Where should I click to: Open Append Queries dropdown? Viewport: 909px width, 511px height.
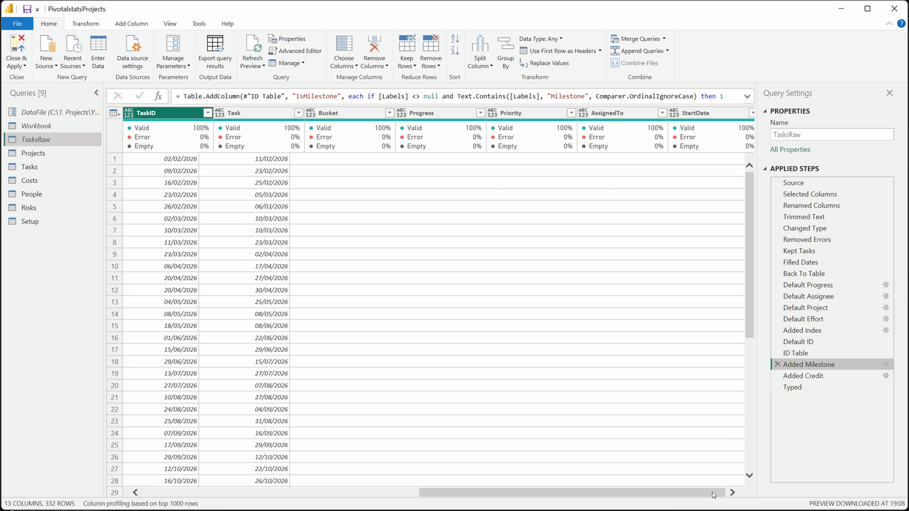coord(640,51)
